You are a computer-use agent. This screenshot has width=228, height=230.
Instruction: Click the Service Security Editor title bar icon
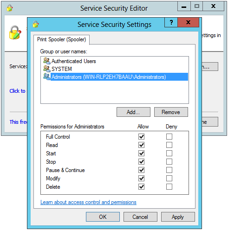click(10, 8)
